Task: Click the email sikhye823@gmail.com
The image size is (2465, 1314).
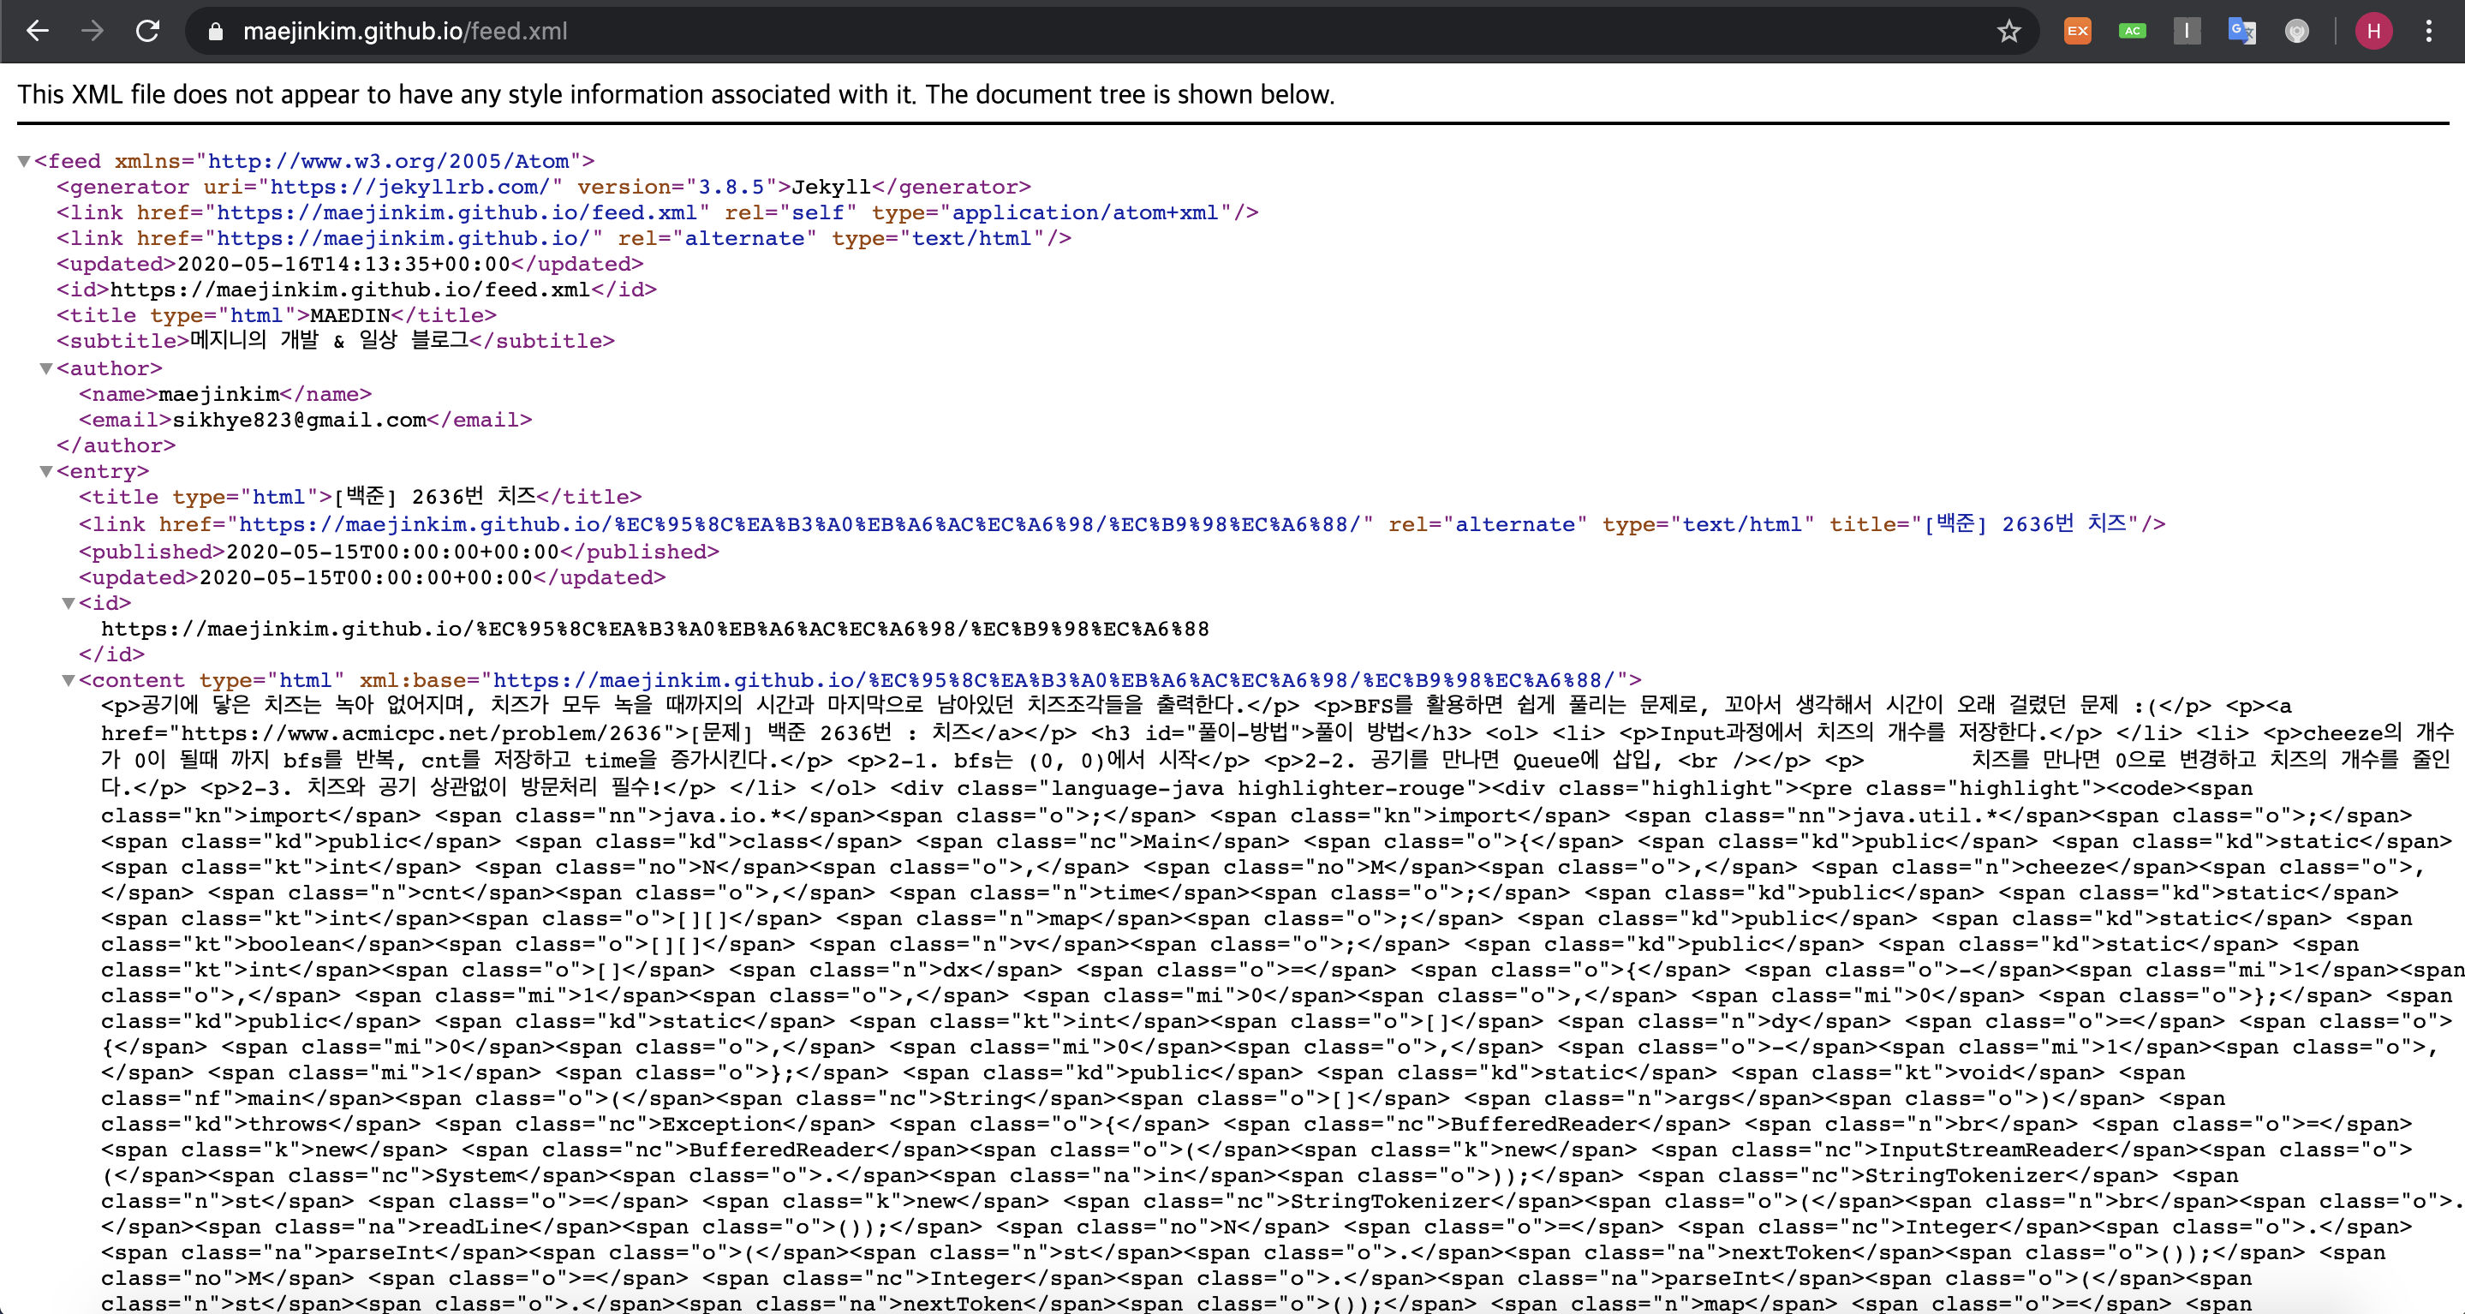Action: click(300, 420)
